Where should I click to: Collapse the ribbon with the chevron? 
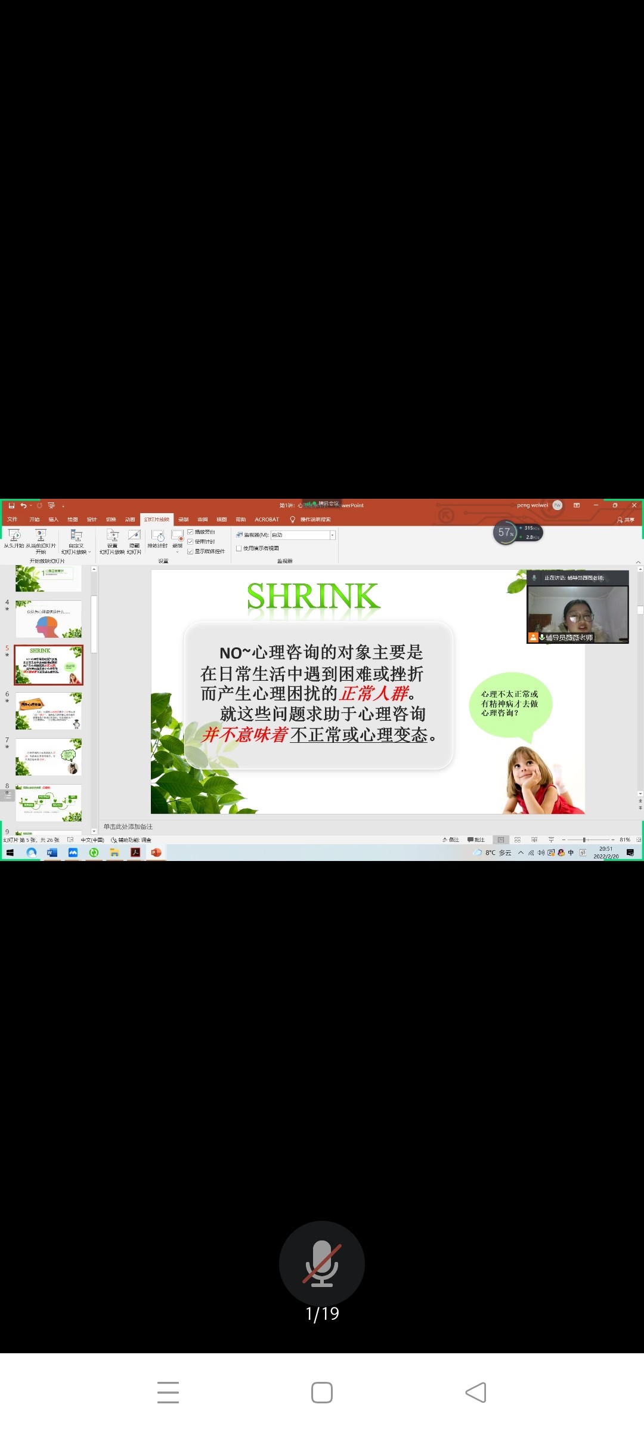(x=638, y=562)
